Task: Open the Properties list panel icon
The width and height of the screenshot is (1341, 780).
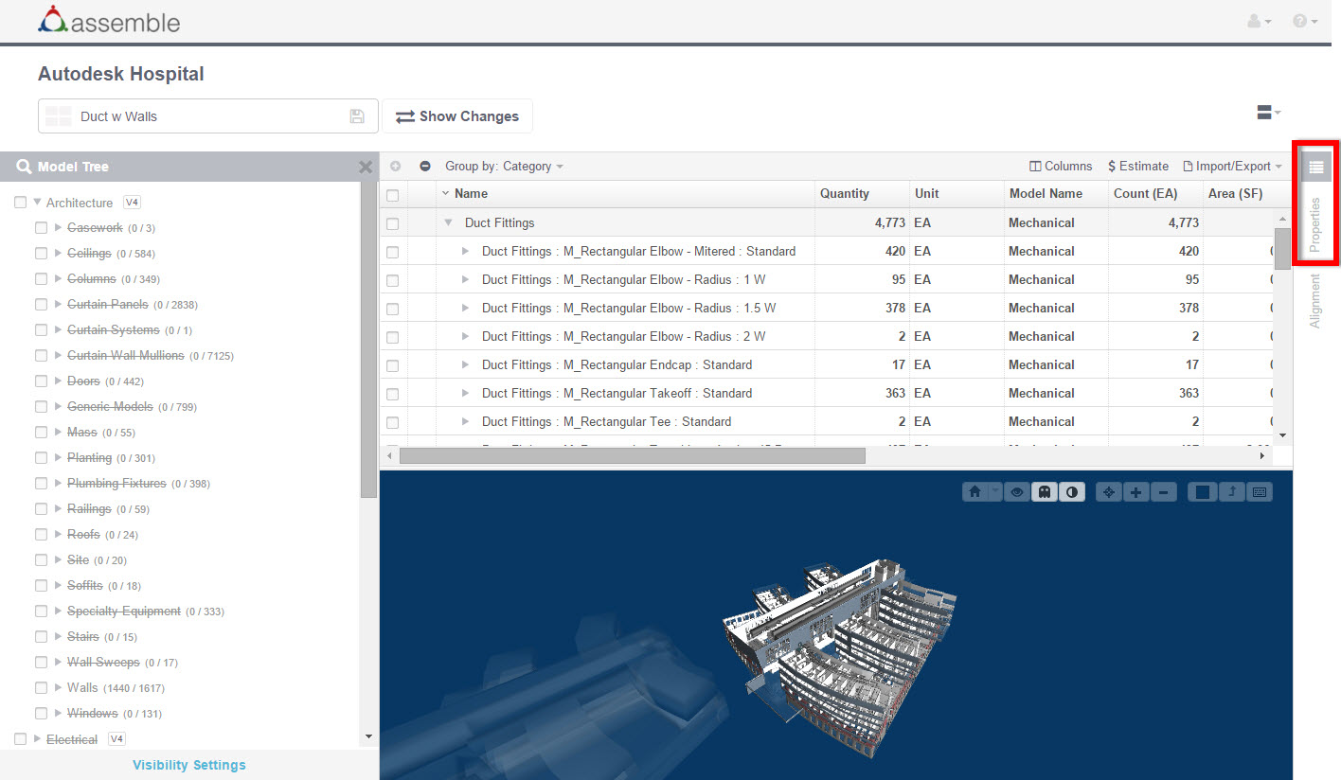Action: [1315, 168]
